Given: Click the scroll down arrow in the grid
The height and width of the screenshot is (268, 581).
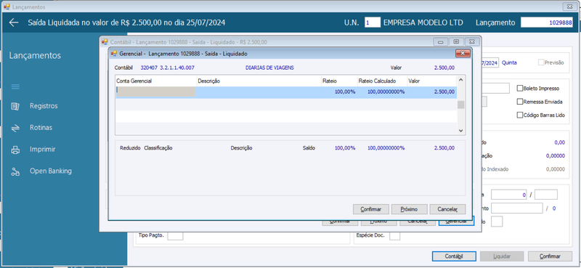Looking at the screenshot, I should (x=461, y=131).
